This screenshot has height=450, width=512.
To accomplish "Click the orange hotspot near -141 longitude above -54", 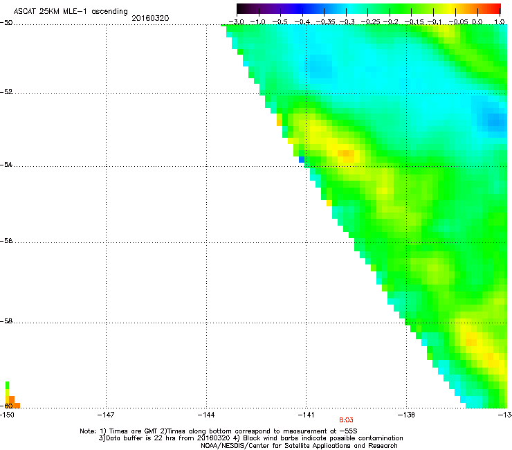I will (346, 155).
